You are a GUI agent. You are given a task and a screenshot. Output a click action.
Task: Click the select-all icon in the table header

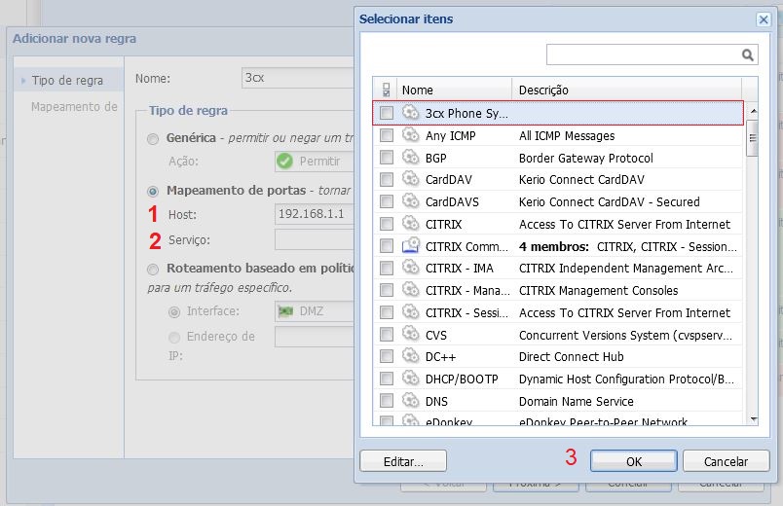point(386,90)
